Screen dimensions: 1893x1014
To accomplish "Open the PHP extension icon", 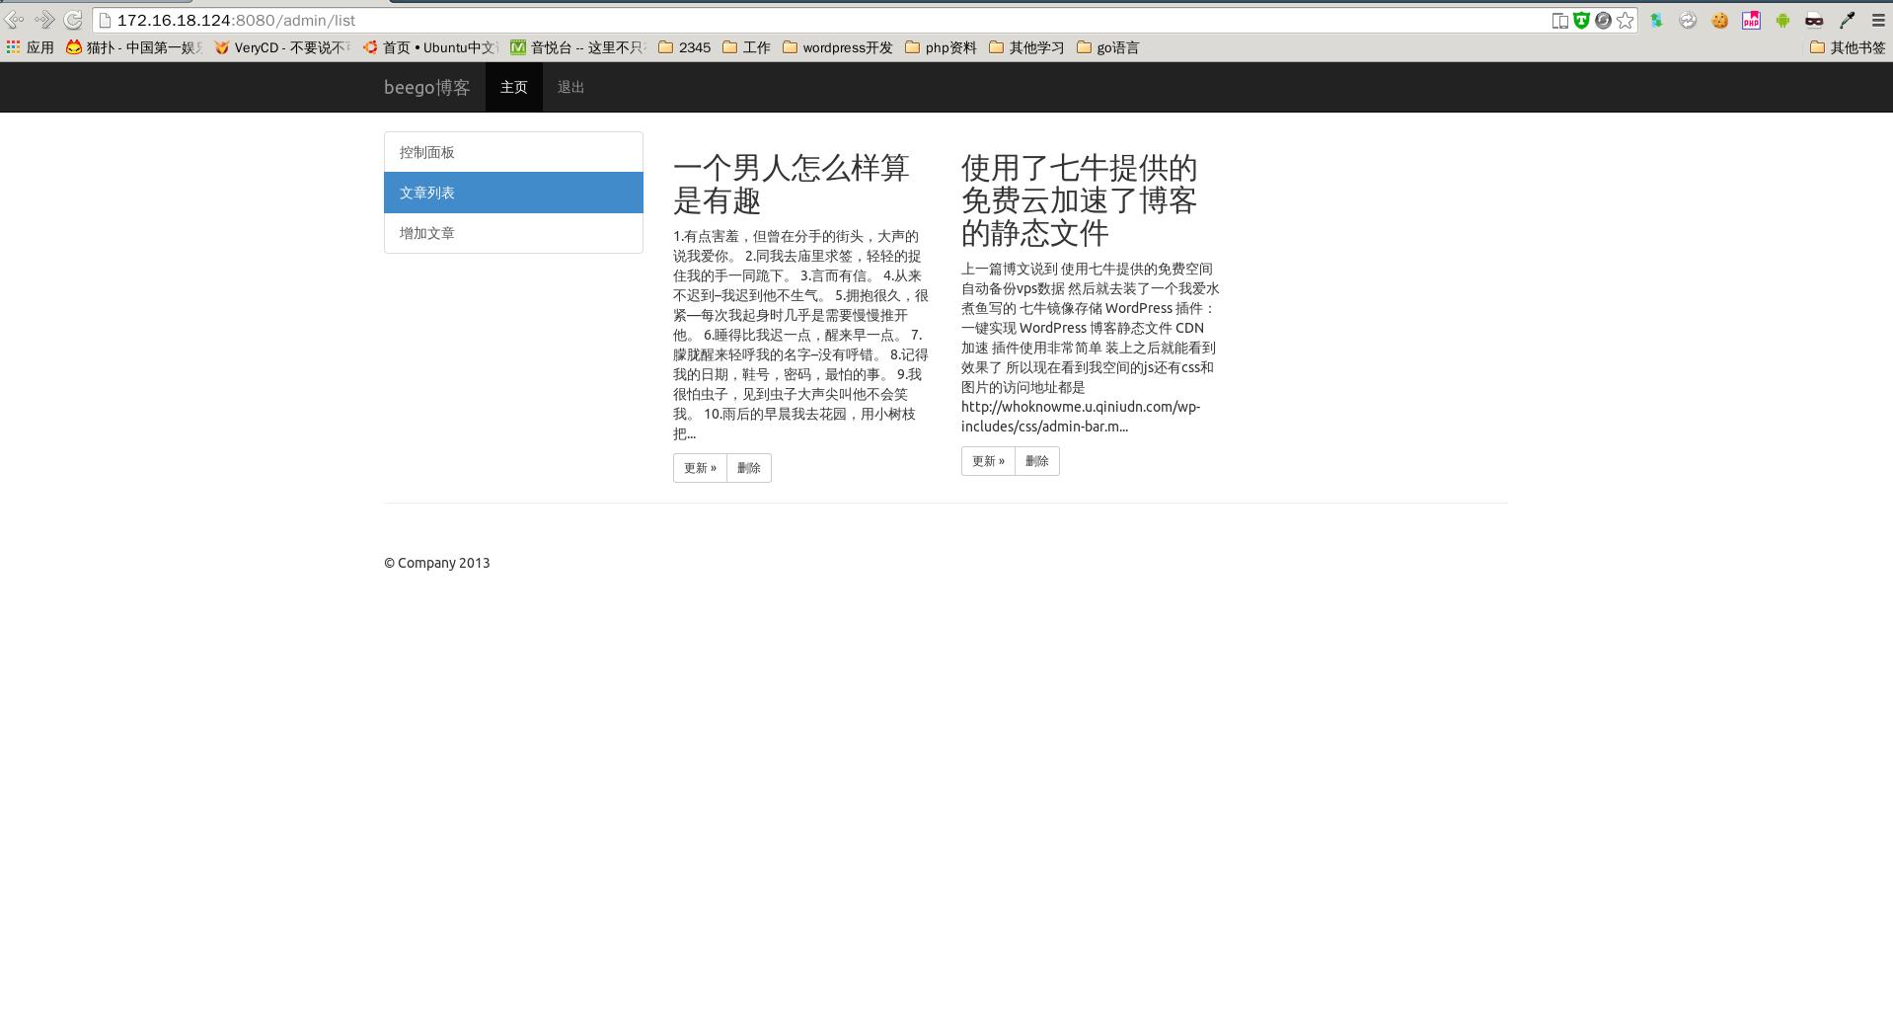I will pyautogui.click(x=1751, y=20).
